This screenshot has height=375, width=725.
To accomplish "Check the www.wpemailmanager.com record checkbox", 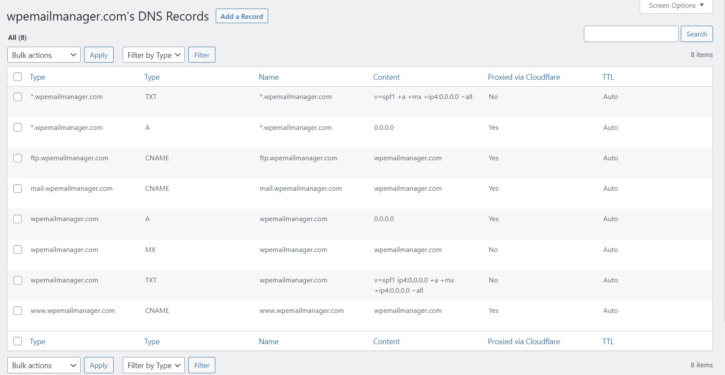I will tap(18, 311).
